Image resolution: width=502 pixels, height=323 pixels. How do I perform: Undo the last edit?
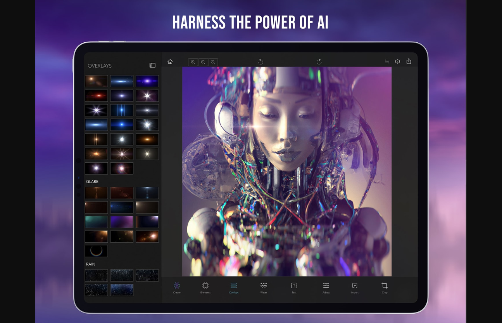[x=260, y=62]
